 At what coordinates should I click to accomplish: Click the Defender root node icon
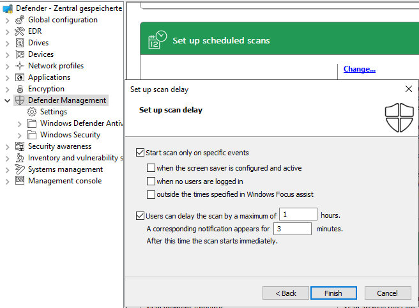[8, 9]
